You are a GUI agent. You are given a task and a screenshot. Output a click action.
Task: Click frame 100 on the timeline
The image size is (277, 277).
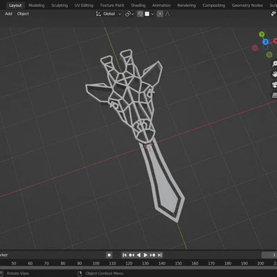96,263
